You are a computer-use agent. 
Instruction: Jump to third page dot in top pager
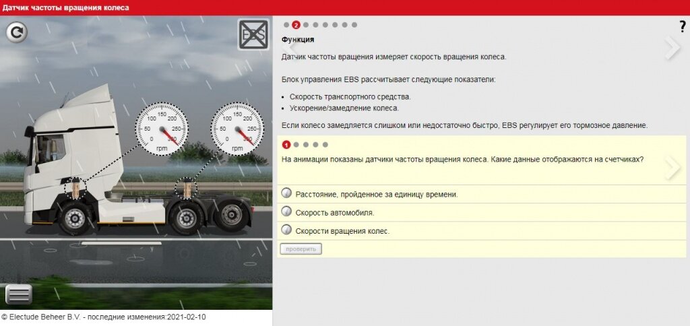pos(306,25)
